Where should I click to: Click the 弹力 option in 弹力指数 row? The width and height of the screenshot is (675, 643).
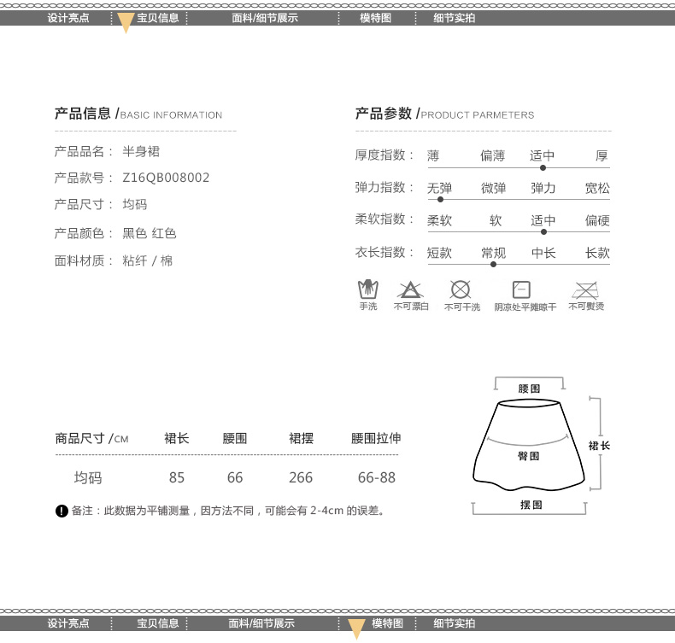(543, 188)
